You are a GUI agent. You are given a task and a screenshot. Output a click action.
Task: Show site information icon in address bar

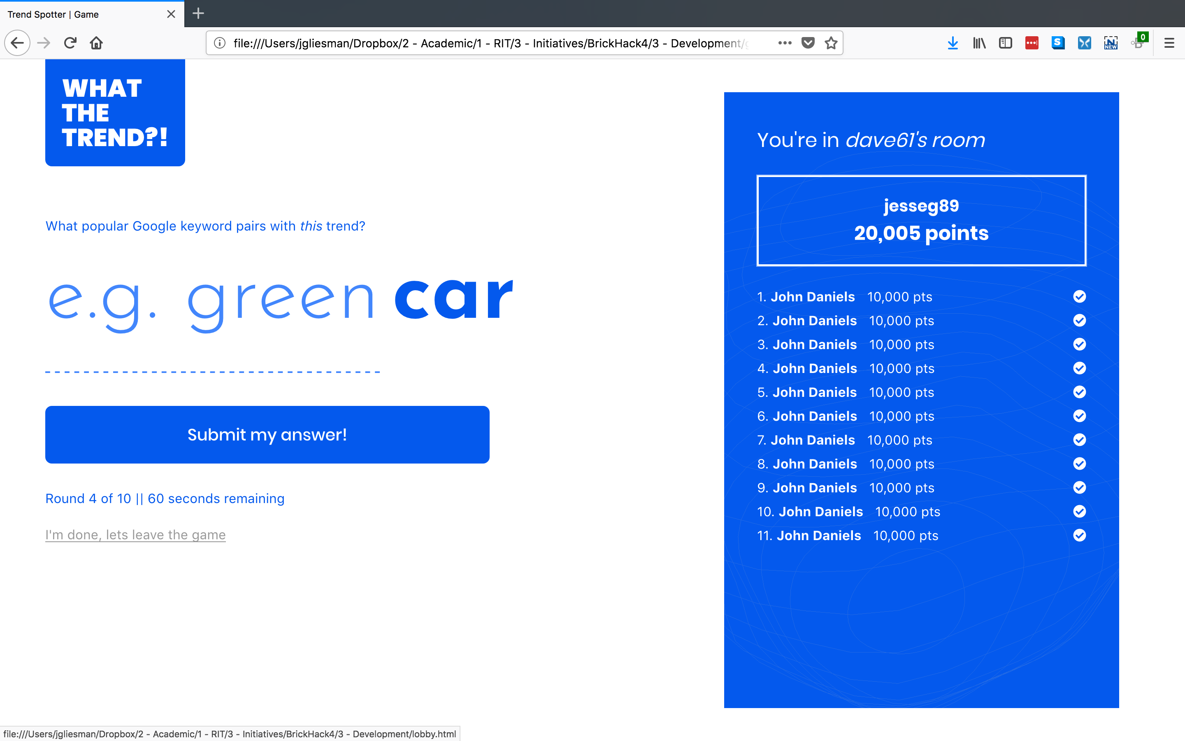click(220, 43)
